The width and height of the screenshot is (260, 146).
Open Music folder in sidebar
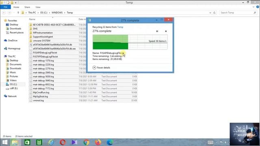13,72
